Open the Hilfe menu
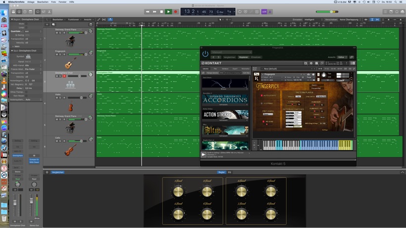The width and height of the screenshot is (406, 228). (72, 2)
